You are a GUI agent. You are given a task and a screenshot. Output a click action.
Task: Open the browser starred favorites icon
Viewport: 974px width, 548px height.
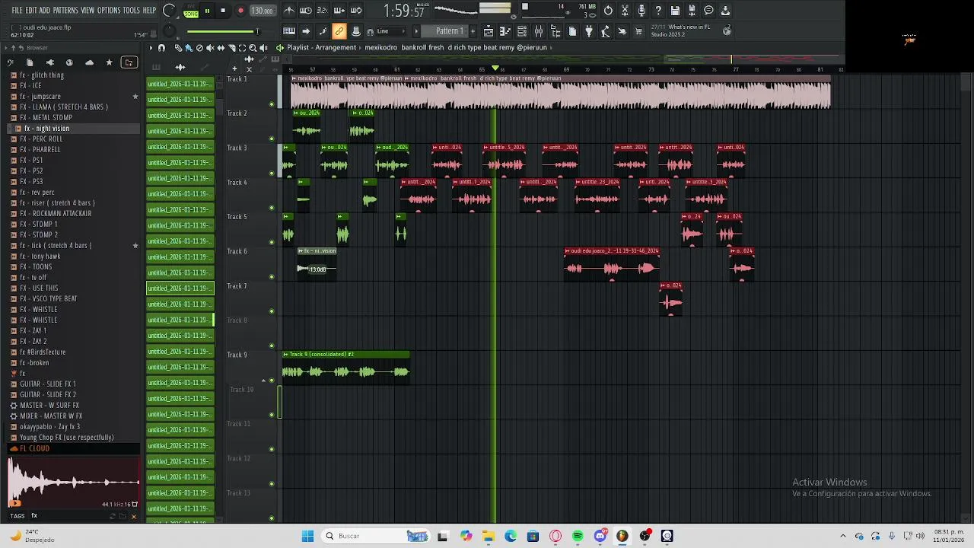point(109,62)
